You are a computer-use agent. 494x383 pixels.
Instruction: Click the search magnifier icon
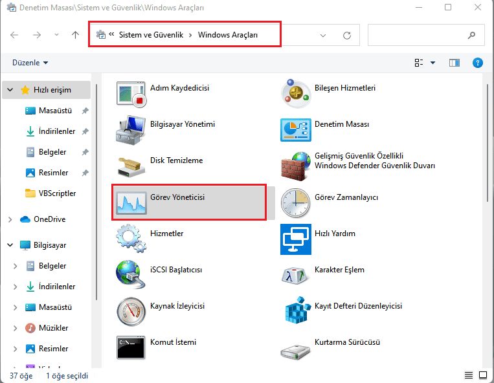tap(471, 35)
